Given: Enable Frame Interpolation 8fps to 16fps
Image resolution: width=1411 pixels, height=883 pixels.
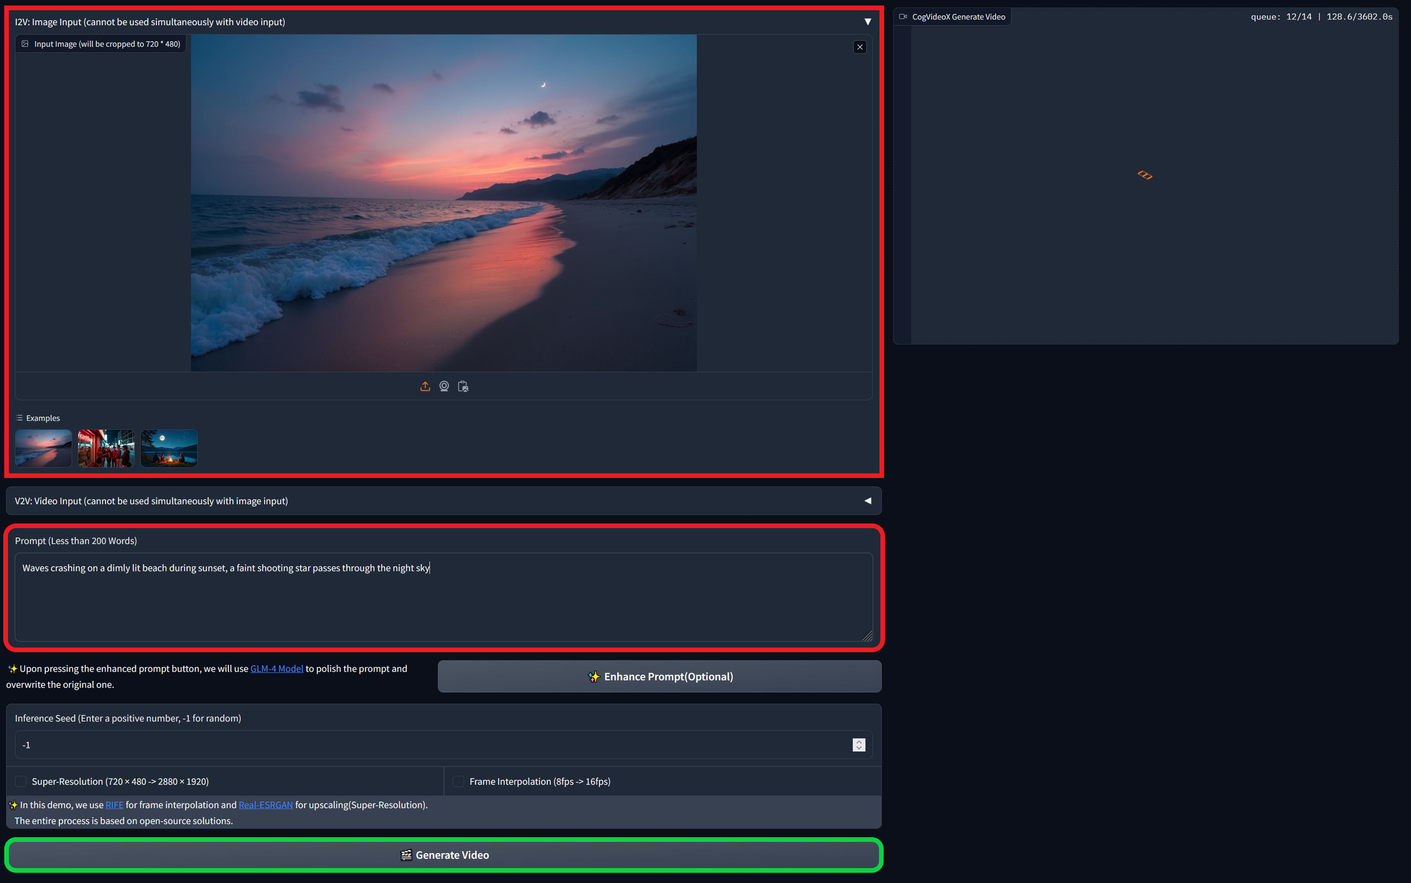Looking at the screenshot, I should point(459,781).
